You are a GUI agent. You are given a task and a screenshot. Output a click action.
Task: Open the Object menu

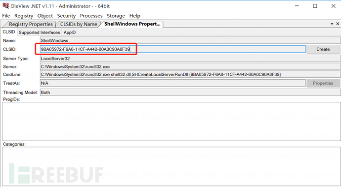click(45, 16)
